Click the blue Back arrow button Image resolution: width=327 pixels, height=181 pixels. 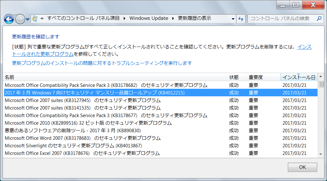click(9, 19)
